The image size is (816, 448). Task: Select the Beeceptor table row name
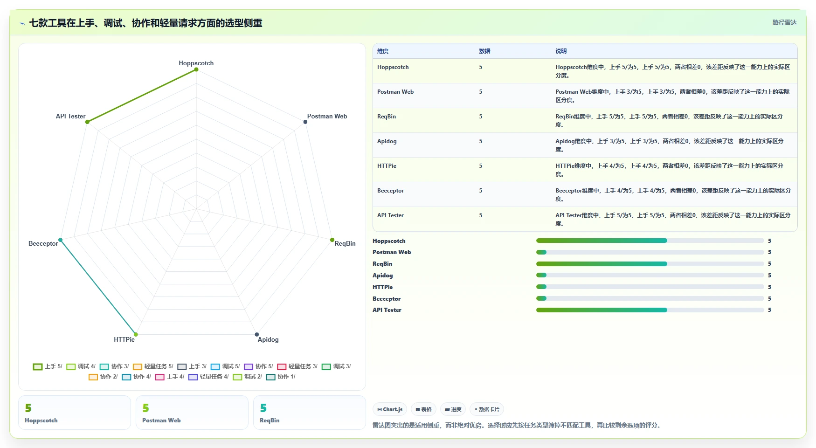pos(391,191)
